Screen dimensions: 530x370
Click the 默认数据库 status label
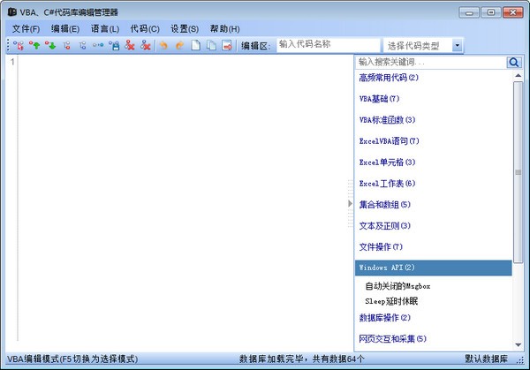[486, 359]
